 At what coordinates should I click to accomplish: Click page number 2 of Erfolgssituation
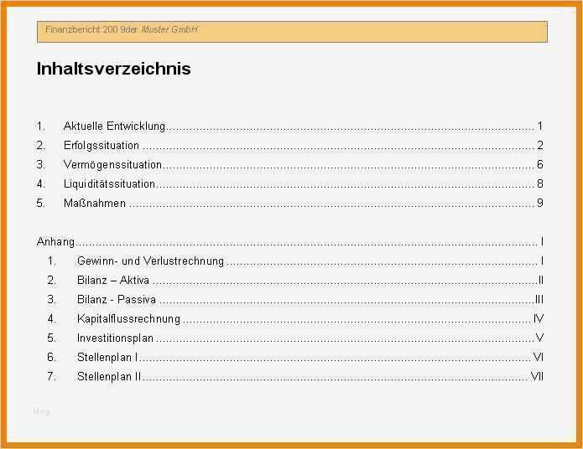point(540,145)
